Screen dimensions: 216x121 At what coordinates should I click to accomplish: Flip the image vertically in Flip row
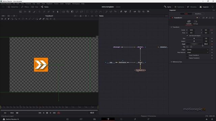191,47
